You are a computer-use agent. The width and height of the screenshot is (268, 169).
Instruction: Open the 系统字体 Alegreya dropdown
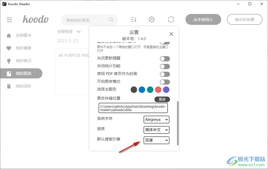point(157,120)
